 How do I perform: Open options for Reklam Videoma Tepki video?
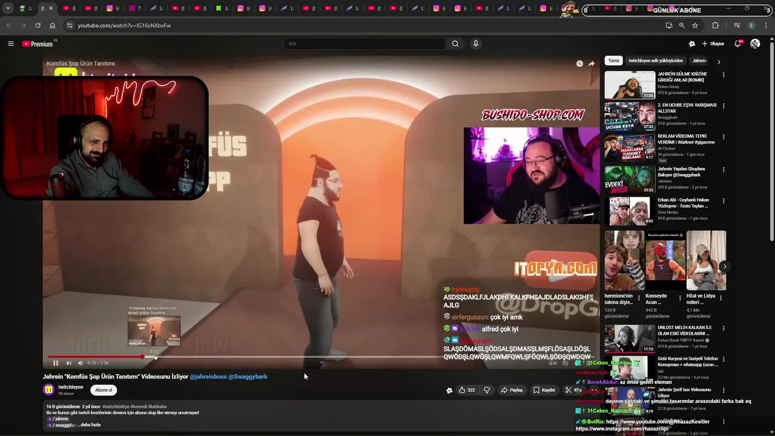(x=724, y=137)
